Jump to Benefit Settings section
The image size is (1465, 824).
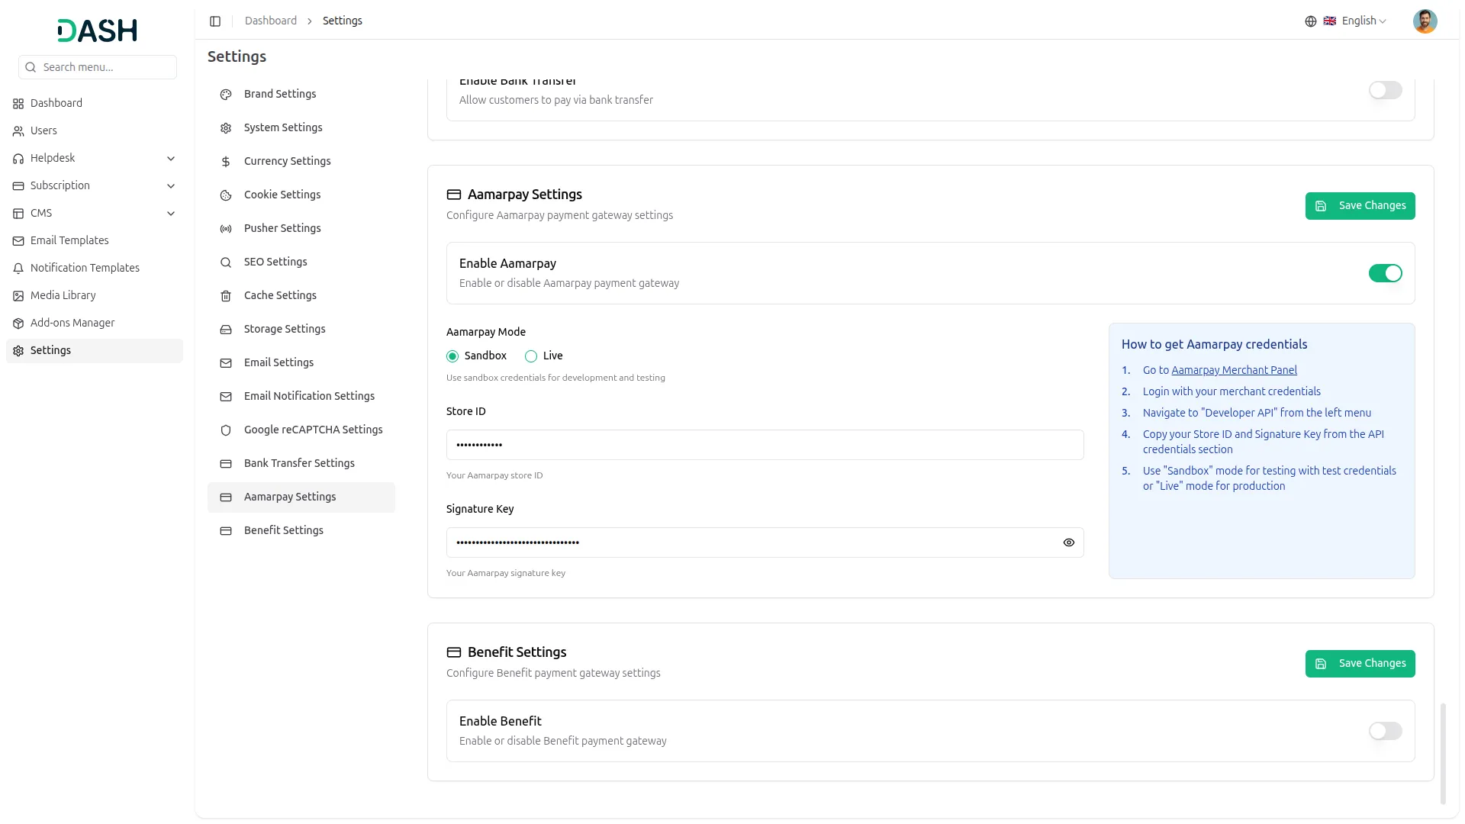click(x=301, y=531)
